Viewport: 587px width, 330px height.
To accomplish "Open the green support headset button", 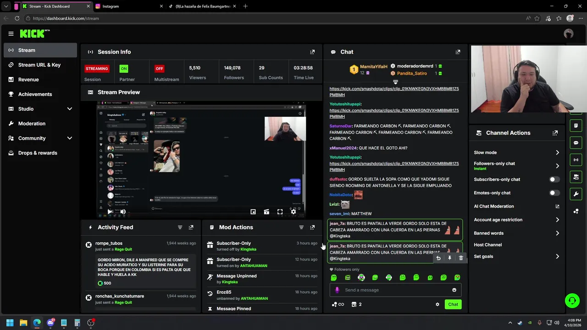I will pos(572,301).
